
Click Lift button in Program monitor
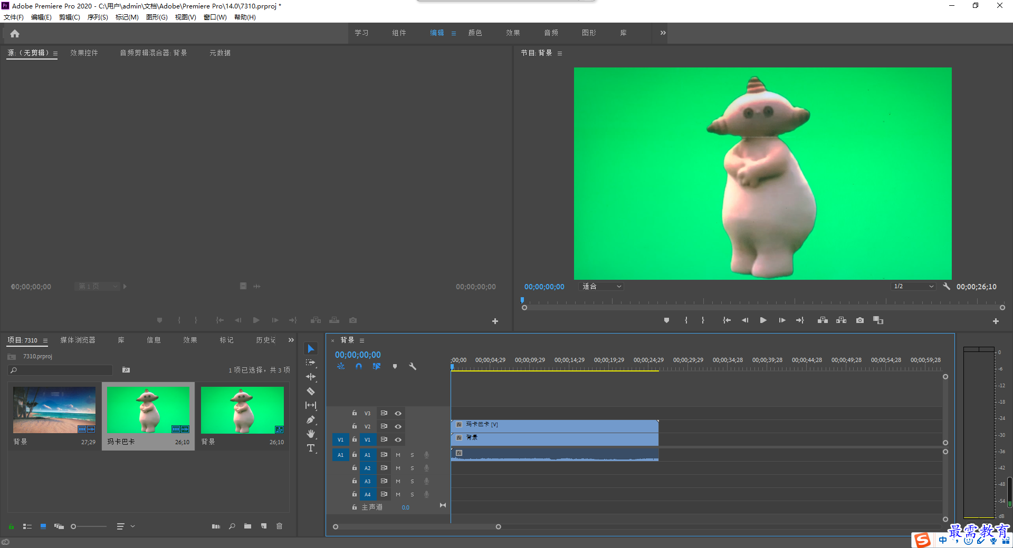(823, 320)
